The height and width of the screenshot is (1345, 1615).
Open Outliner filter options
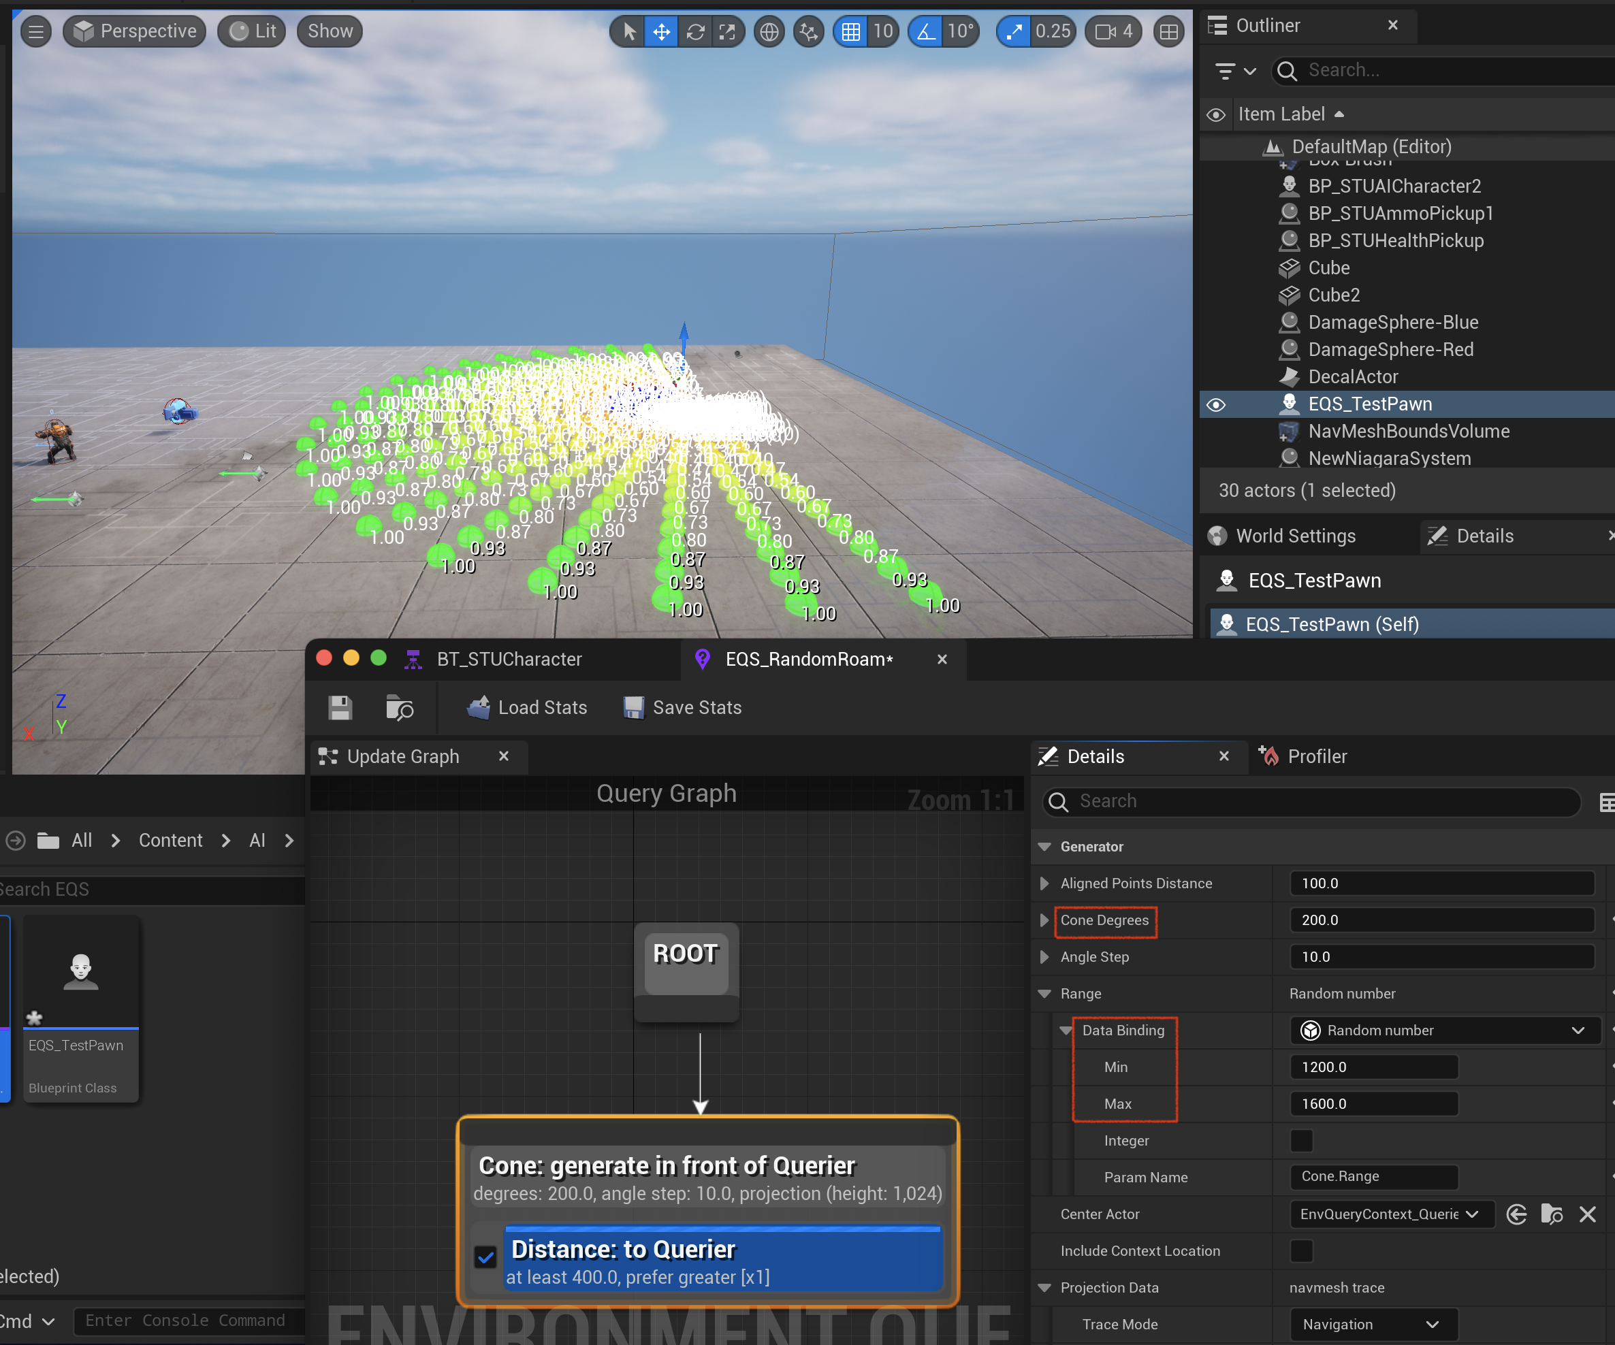tap(1235, 71)
